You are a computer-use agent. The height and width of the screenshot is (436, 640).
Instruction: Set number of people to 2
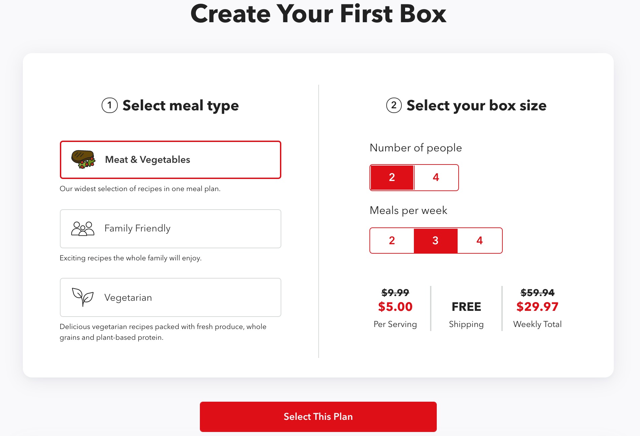tap(392, 178)
